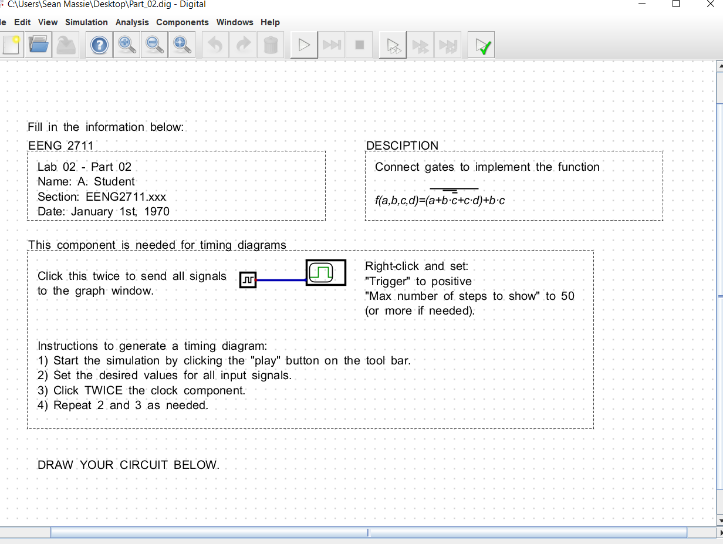Delete selected components with trash icon
The width and height of the screenshot is (723, 544).
click(x=271, y=44)
